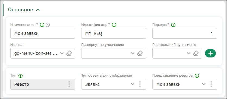Screen dimensions: 227x99
Task: Collapse the Основное section chevron
Action: pyautogui.click(x=38, y=10)
